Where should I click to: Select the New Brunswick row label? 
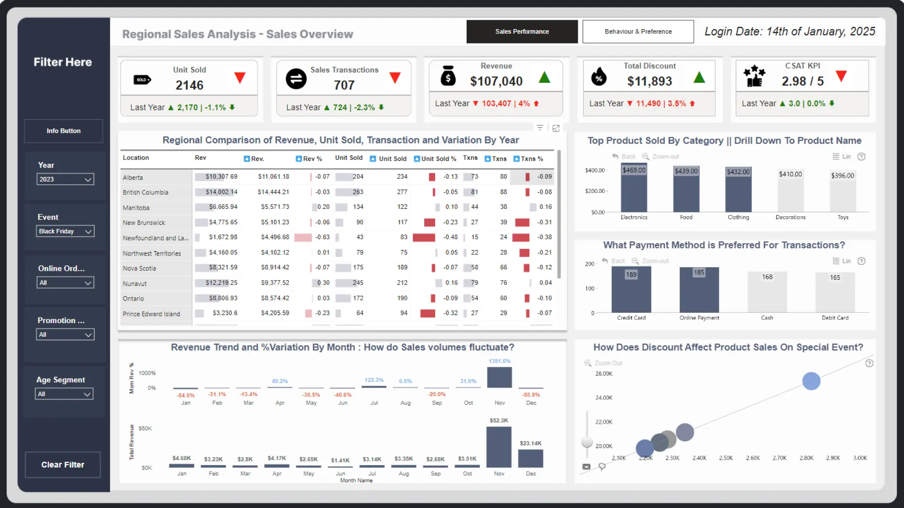point(144,222)
